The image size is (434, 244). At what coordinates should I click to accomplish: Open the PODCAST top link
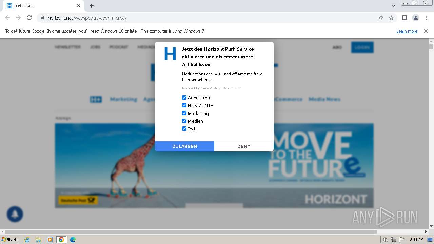pos(119,47)
